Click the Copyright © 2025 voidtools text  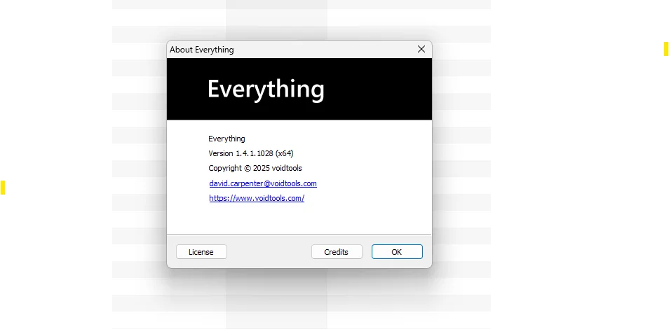[x=255, y=168]
